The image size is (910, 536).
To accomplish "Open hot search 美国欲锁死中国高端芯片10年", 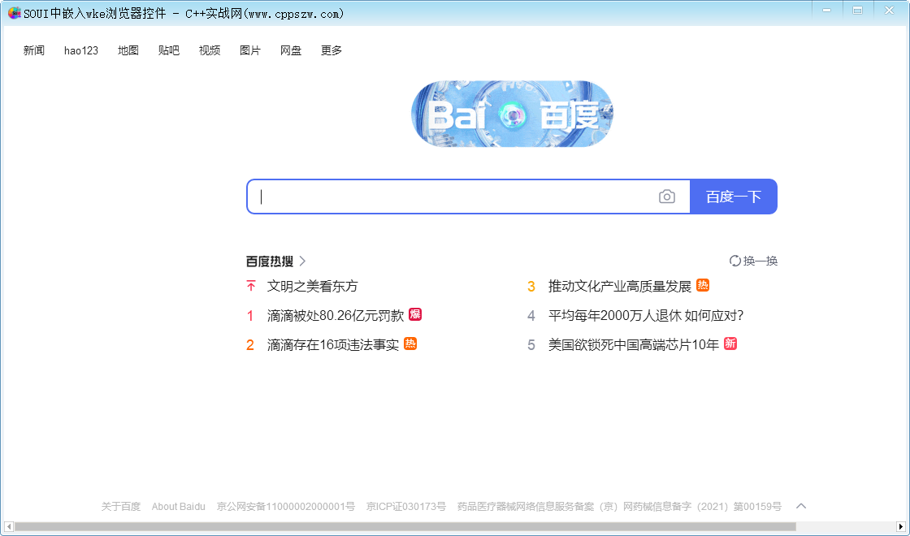I will tap(634, 344).
